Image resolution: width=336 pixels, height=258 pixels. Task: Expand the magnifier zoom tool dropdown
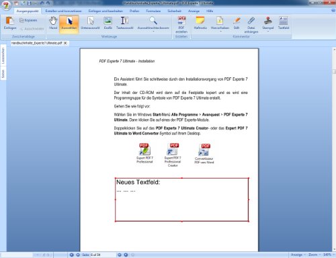click(x=153, y=32)
